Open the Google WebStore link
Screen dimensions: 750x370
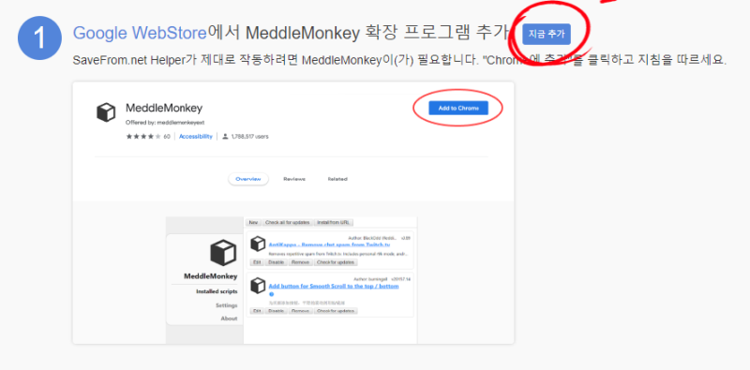click(x=140, y=33)
